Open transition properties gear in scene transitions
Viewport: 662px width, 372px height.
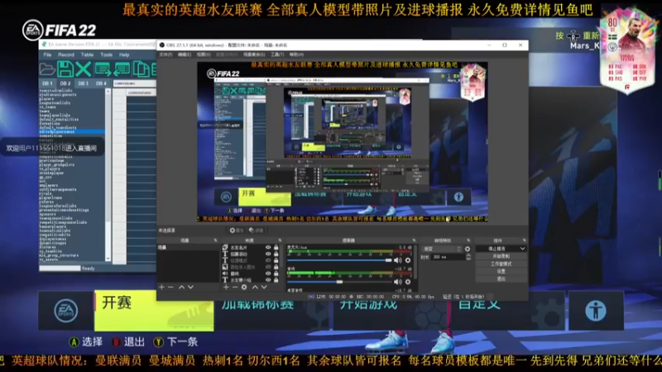click(x=468, y=249)
